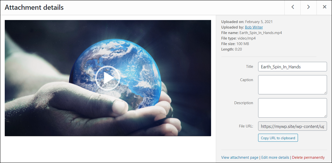The image size is (332, 163).
Task: Go to the next attachment with right chevron
Action: 308,7
